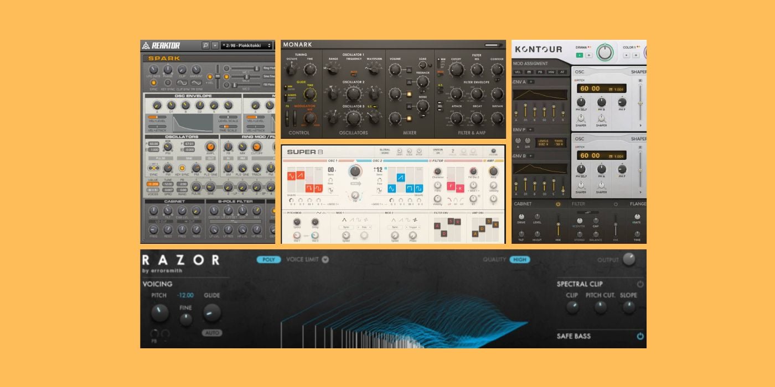The image size is (775, 387).
Task: Open the Reaktor arrow menu beside search
Action: tap(215, 45)
